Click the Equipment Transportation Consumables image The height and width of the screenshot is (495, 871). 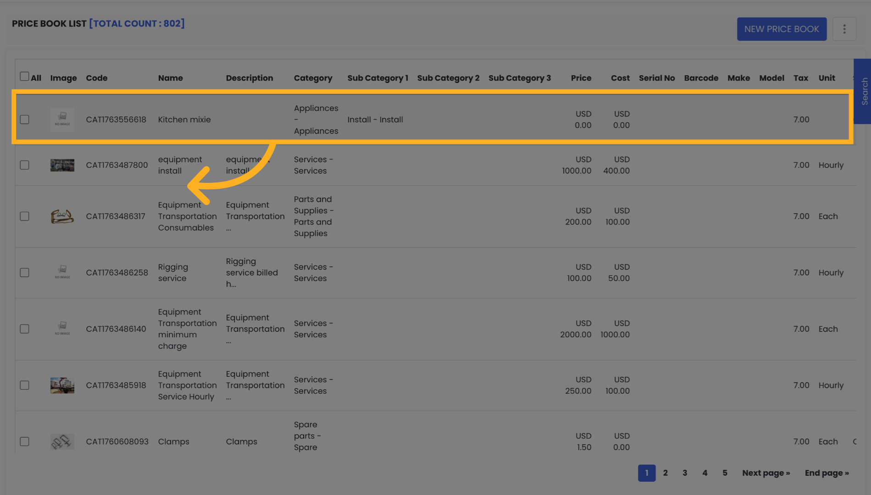pos(62,216)
